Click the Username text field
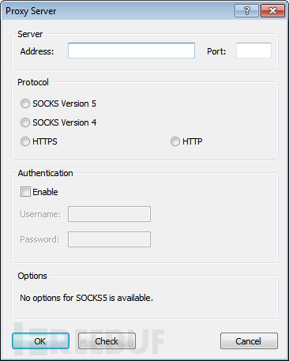This screenshot has height=361, width=289. [x=109, y=214]
